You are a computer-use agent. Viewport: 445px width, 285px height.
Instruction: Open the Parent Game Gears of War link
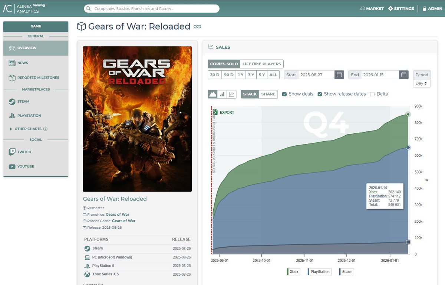[123, 221]
